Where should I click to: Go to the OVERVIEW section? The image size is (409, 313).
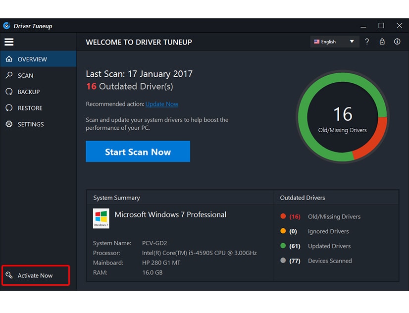[x=38, y=59]
